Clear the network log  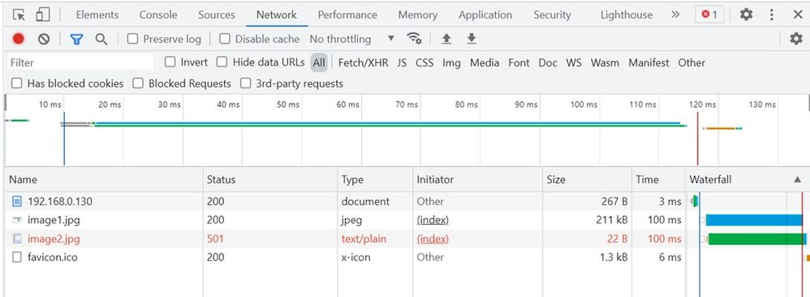[x=44, y=39]
